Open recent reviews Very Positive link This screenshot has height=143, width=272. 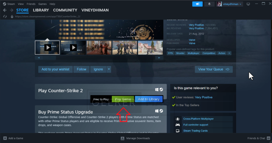click(x=196, y=25)
